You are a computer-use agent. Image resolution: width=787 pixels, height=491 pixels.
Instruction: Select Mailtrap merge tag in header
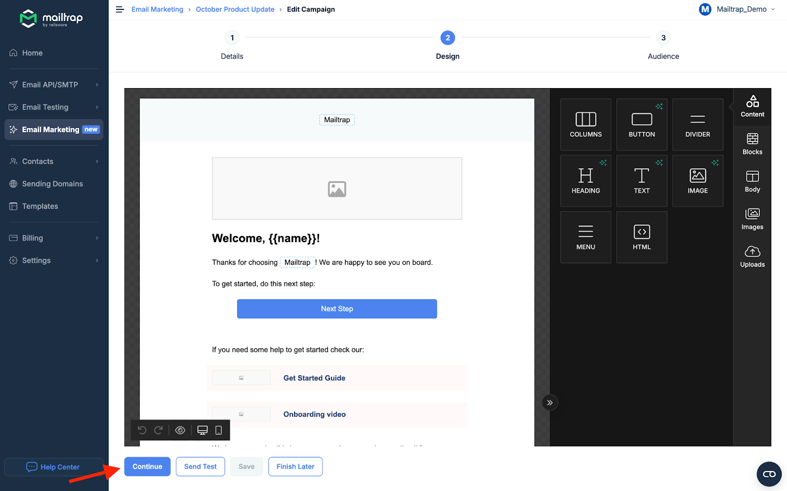337,120
